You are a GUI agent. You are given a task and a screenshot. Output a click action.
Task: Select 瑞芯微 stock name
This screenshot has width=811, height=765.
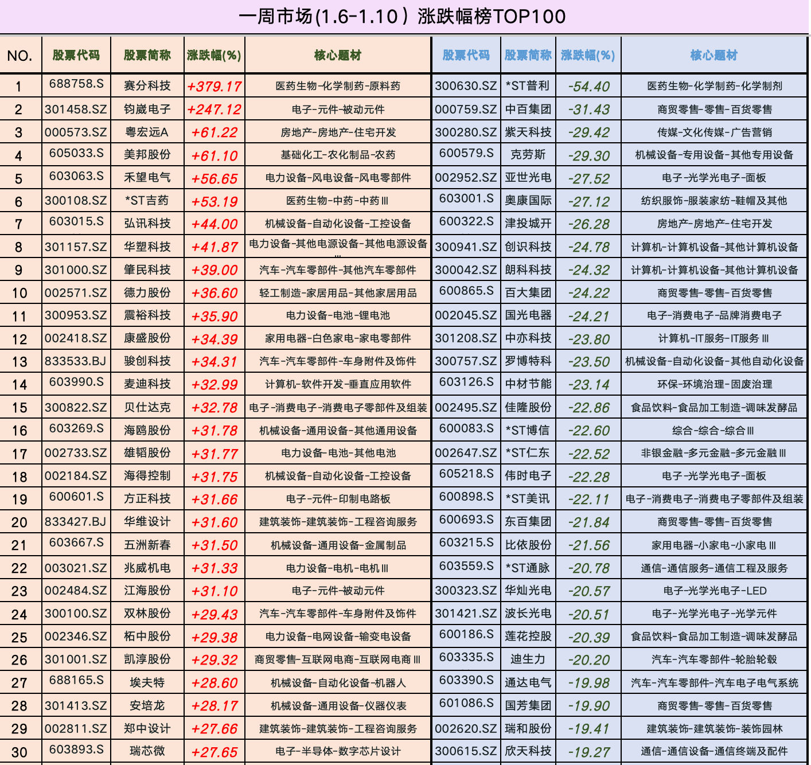coord(147,751)
